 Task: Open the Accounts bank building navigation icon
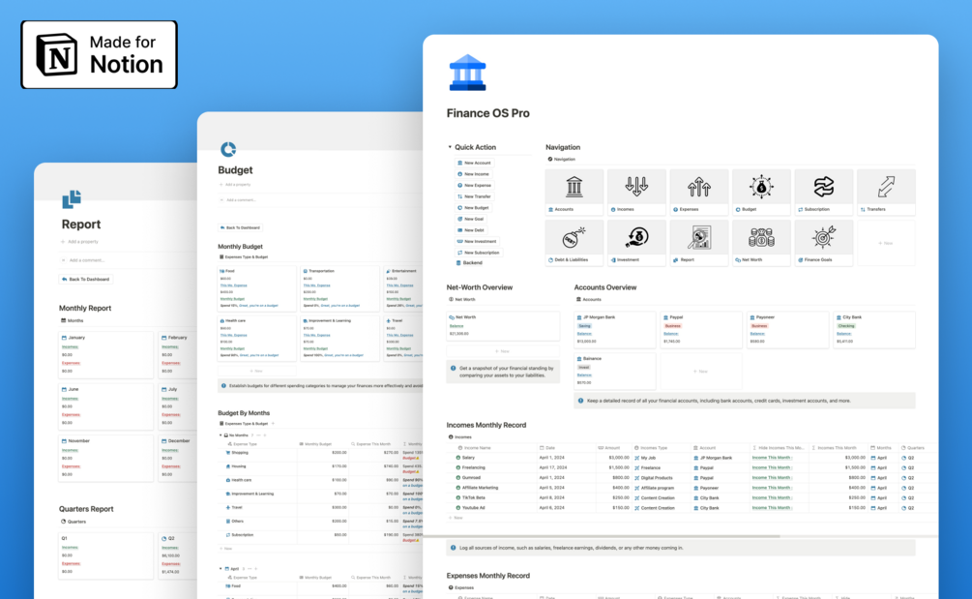(574, 187)
